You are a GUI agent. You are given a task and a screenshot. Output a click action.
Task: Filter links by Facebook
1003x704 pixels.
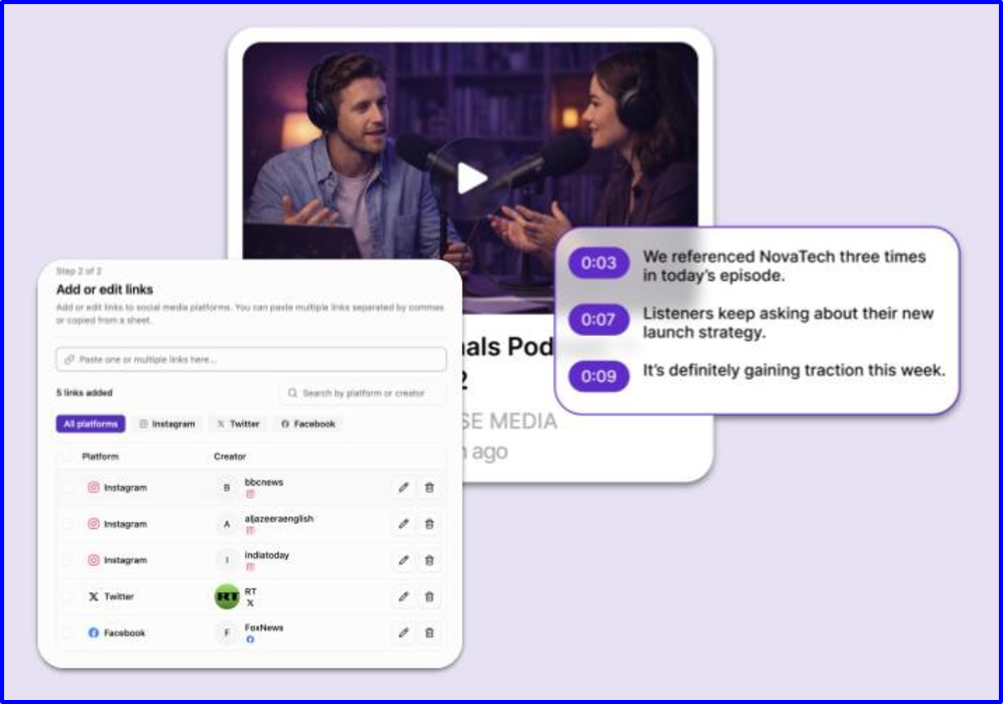(309, 424)
